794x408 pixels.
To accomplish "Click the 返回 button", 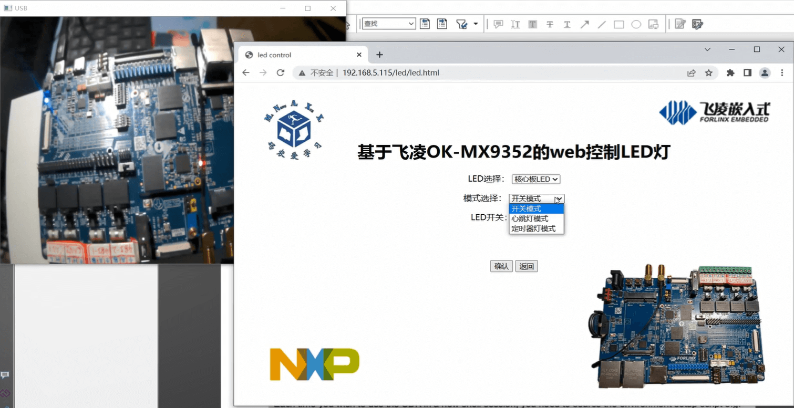I will click(527, 266).
